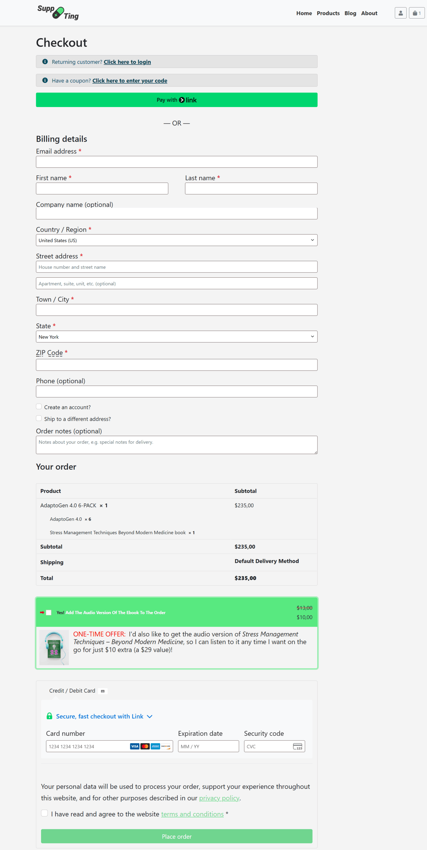Open the privacy policy link

coord(219,798)
